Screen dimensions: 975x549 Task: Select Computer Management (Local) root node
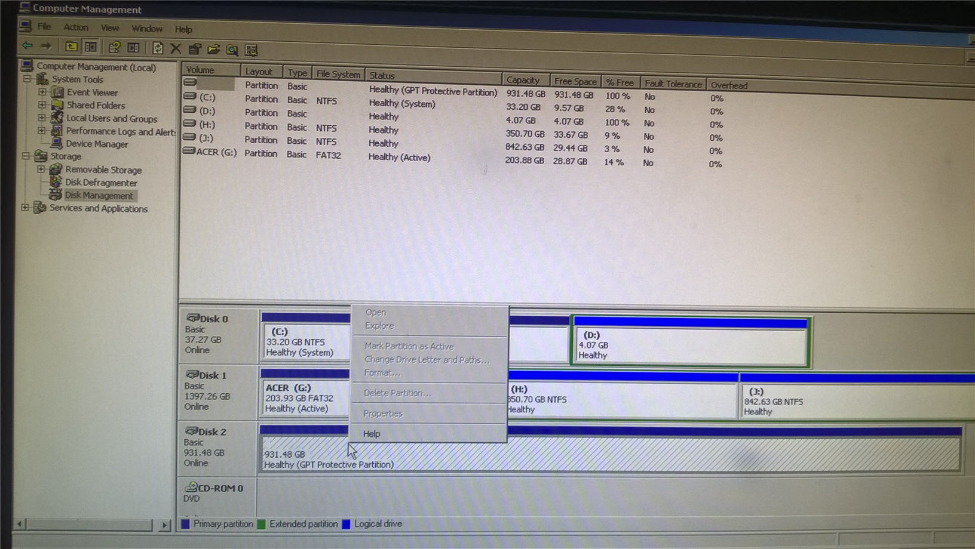(x=96, y=67)
